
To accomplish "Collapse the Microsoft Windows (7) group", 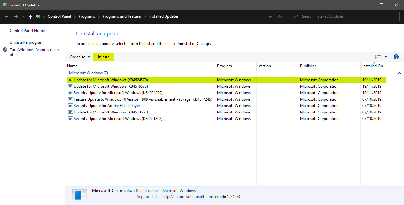I will click(x=399, y=73).
